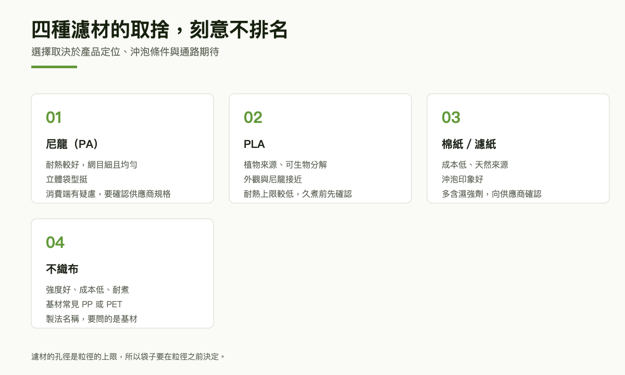Click the footnote about 濾材的孔徑是粒徑的上限
Viewport: 625px width, 375px height.
[129, 357]
